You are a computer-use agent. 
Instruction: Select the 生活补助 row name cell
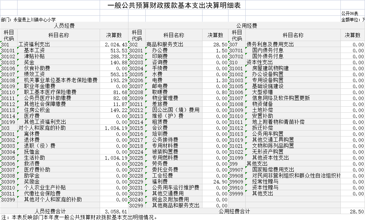[x=34, y=158]
